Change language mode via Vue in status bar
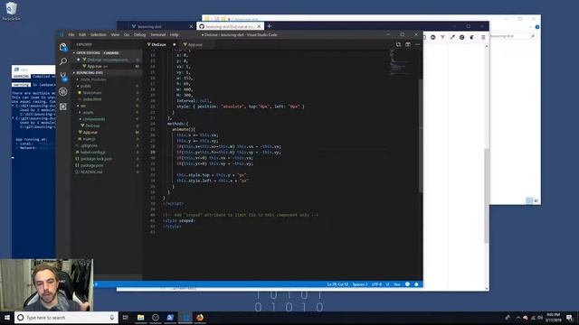 (397, 284)
